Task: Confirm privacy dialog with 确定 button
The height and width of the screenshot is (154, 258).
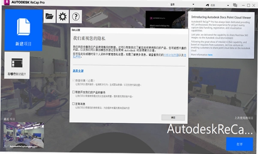Action: tap(173, 117)
